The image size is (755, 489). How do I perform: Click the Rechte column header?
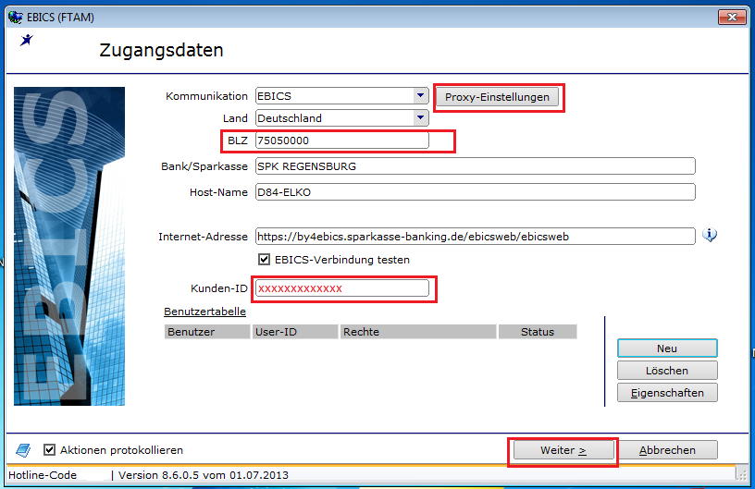pos(418,332)
